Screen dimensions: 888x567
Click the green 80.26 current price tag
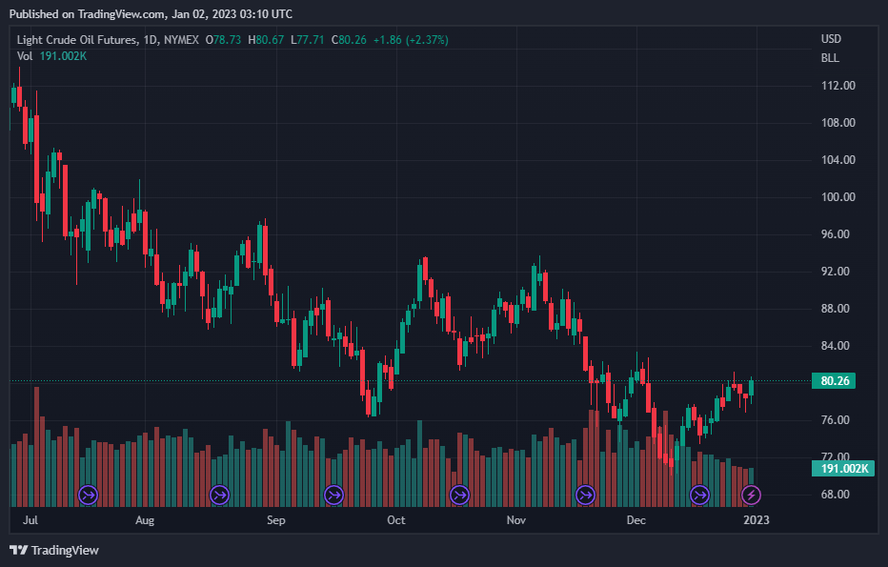[833, 380]
